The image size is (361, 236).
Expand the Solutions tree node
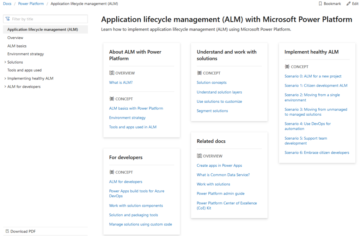point(5,62)
